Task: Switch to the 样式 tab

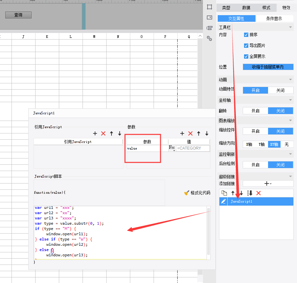Action: (266, 8)
